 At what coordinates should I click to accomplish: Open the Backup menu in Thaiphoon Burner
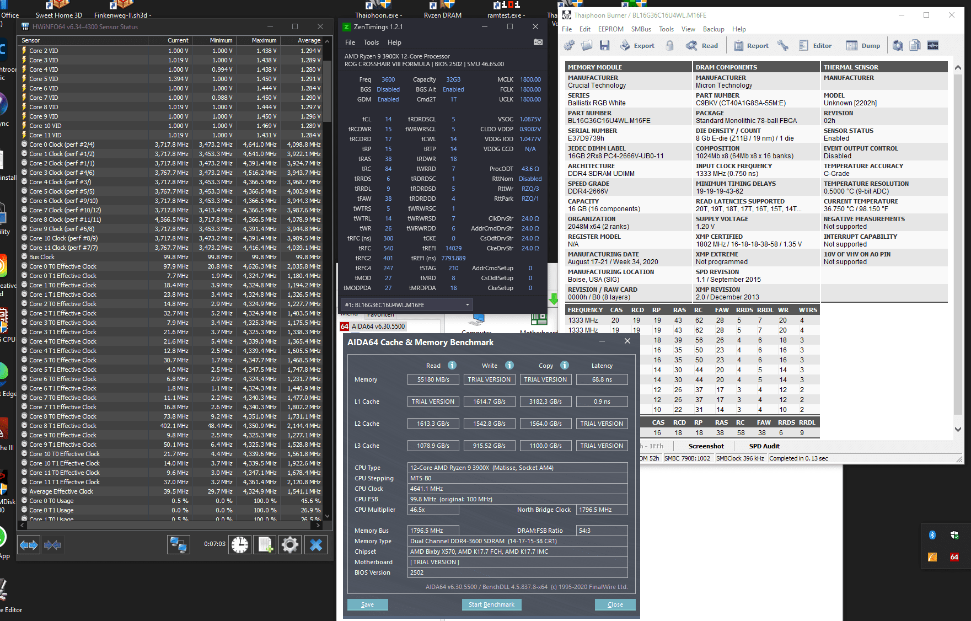[714, 29]
